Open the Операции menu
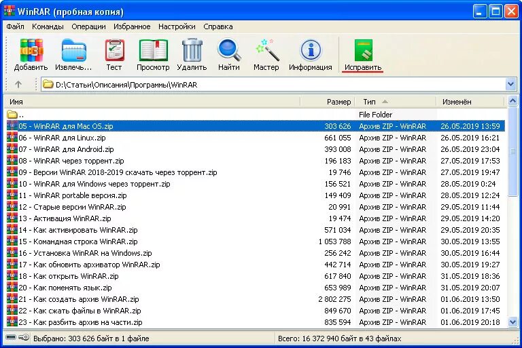 click(88, 26)
